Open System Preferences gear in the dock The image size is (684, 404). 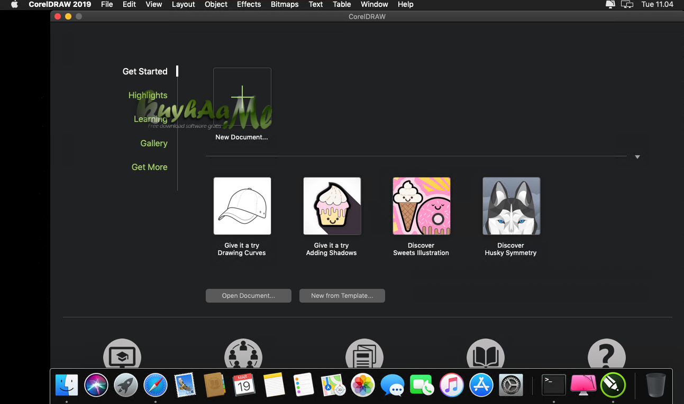511,385
